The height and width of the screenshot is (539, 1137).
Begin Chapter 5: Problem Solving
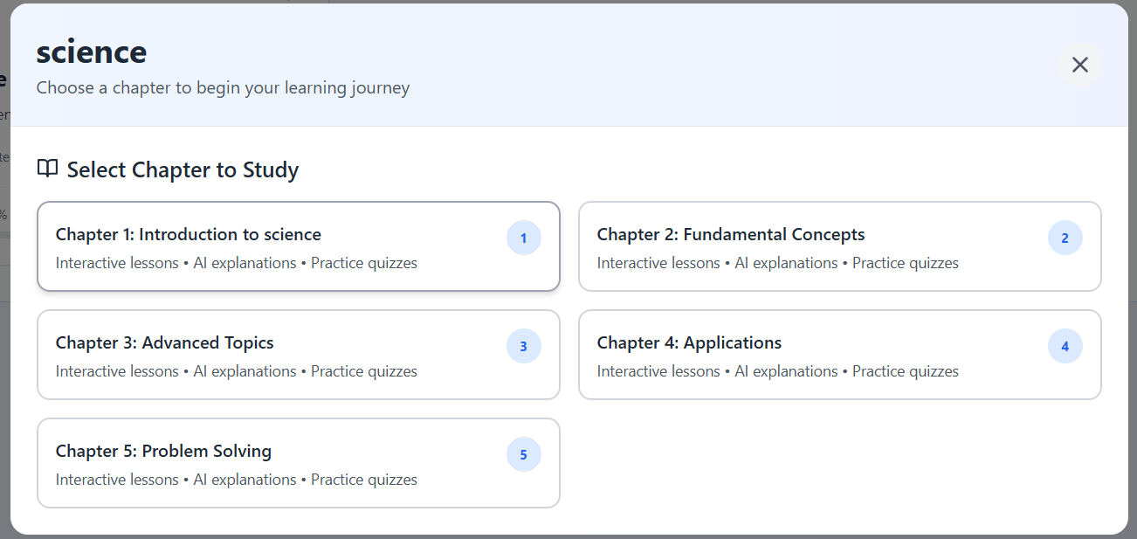pyautogui.click(x=164, y=451)
